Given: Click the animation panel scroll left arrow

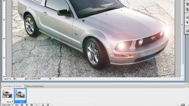Looking at the screenshot, I should tap(52, 105).
